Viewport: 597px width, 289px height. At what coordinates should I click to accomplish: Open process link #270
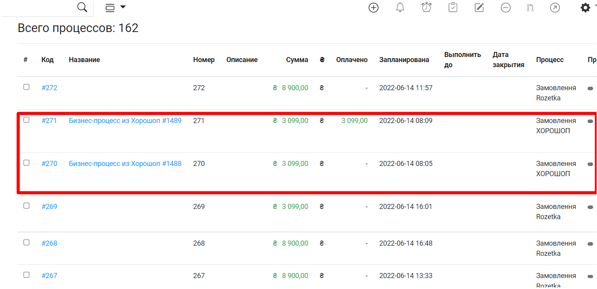tap(49, 164)
